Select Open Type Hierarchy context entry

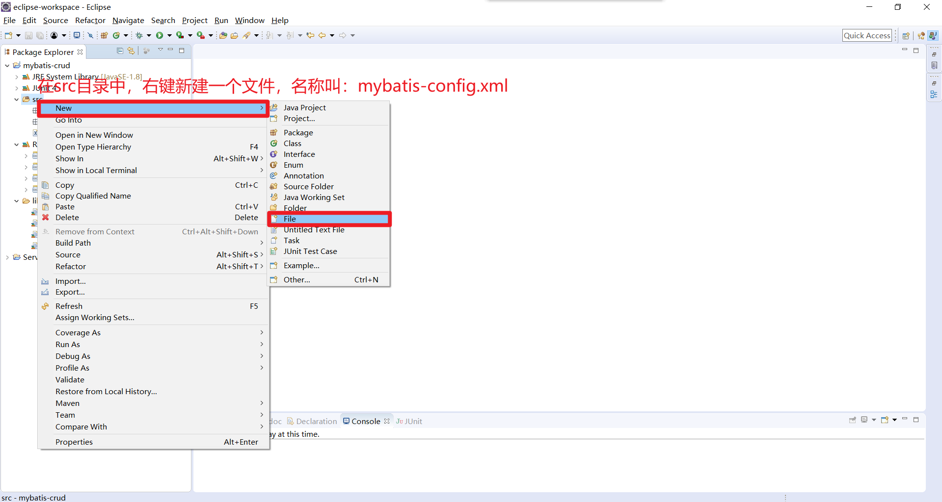pos(154,147)
